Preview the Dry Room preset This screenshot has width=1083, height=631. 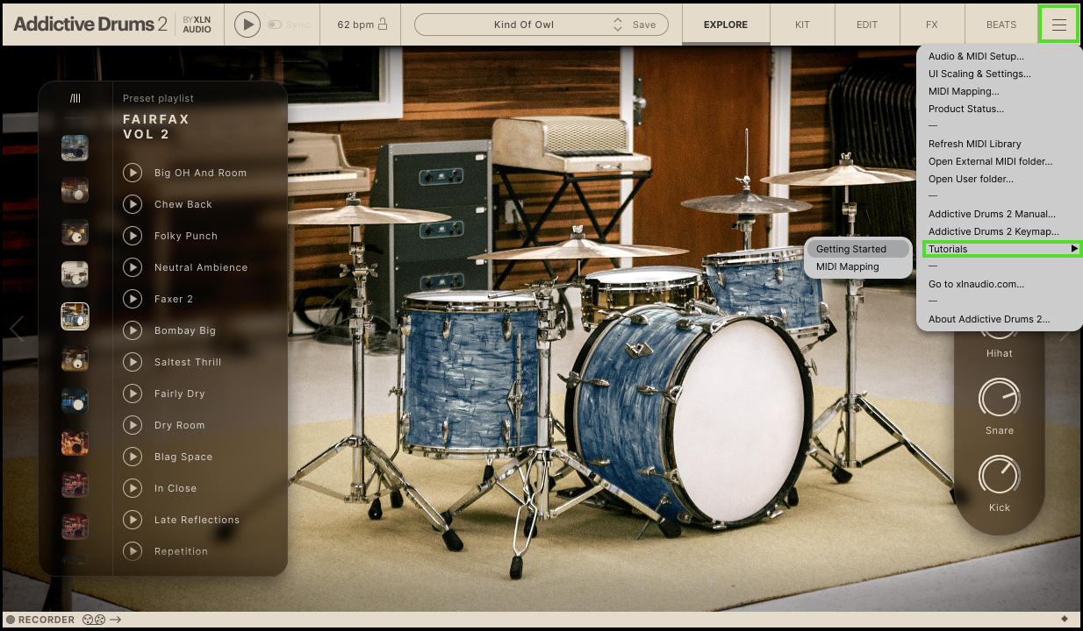coord(133,425)
